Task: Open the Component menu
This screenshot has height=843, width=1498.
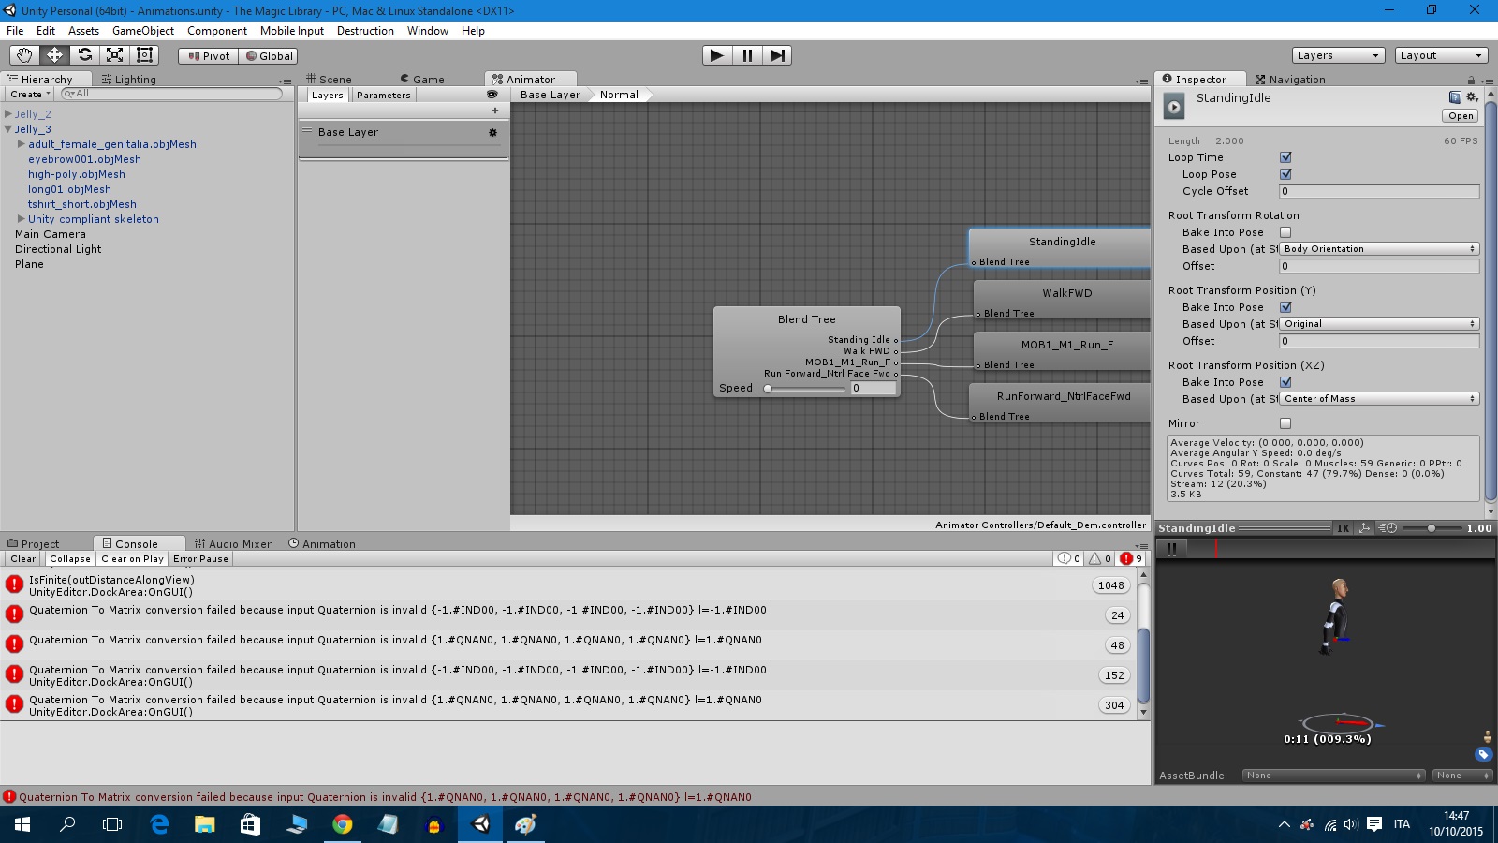Action: [217, 31]
